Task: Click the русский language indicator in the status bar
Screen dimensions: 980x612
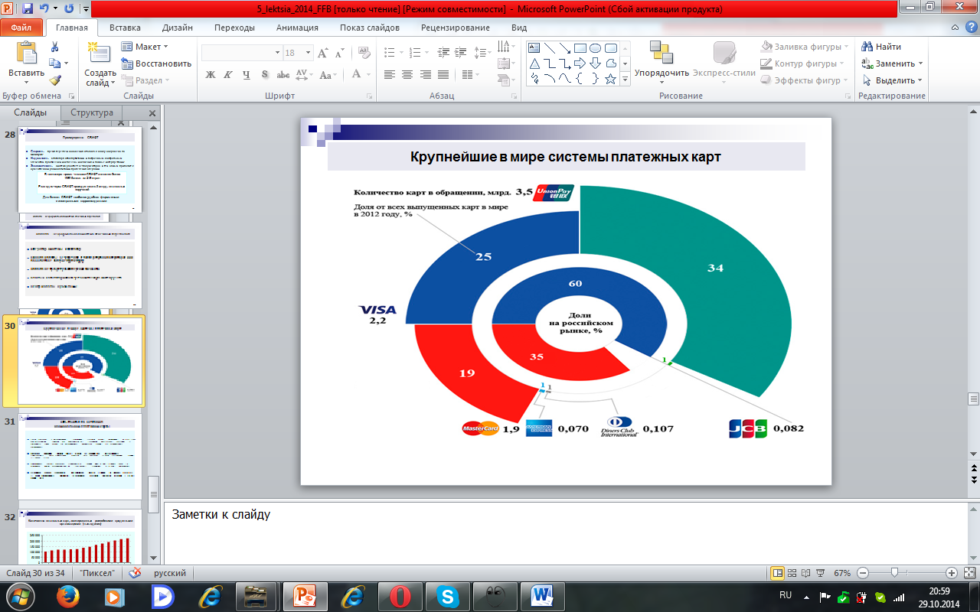Action: click(169, 572)
